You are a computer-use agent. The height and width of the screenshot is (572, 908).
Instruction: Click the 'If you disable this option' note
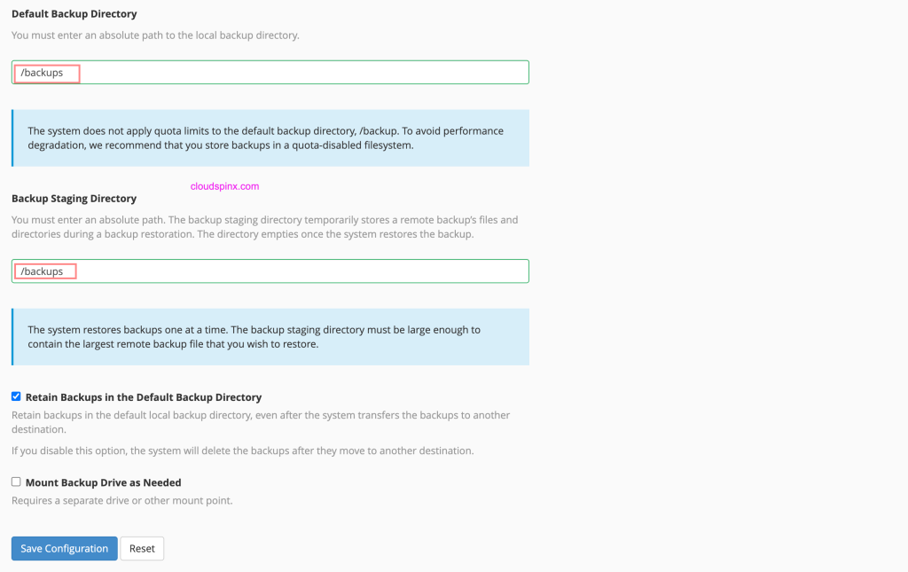(243, 451)
